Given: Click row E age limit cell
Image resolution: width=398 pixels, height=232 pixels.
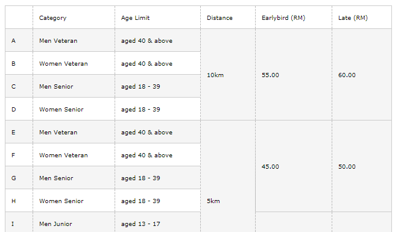Looking at the screenshot, I should pos(157,132).
